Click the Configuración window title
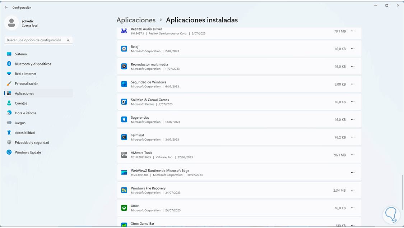The image size is (404, 228). (22, 8)
